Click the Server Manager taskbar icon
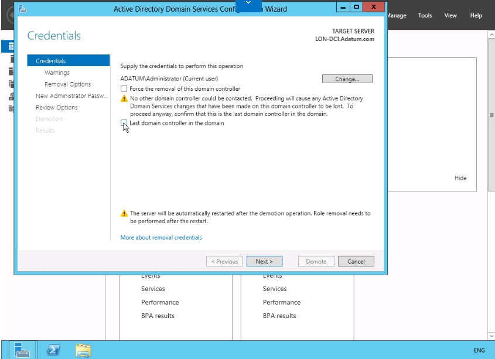This screenshot has width=495, height=359. pyautogui.click(x=22, y=350)
